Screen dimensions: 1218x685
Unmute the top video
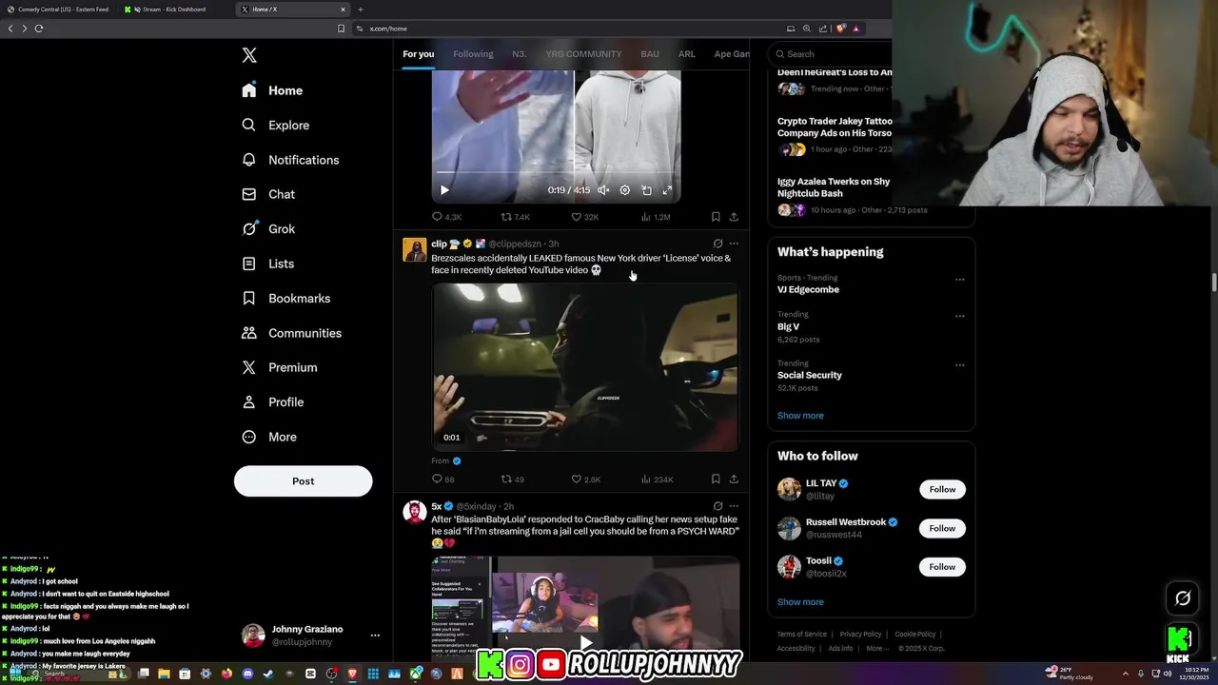pyautogui.click(x=603, y=190)
